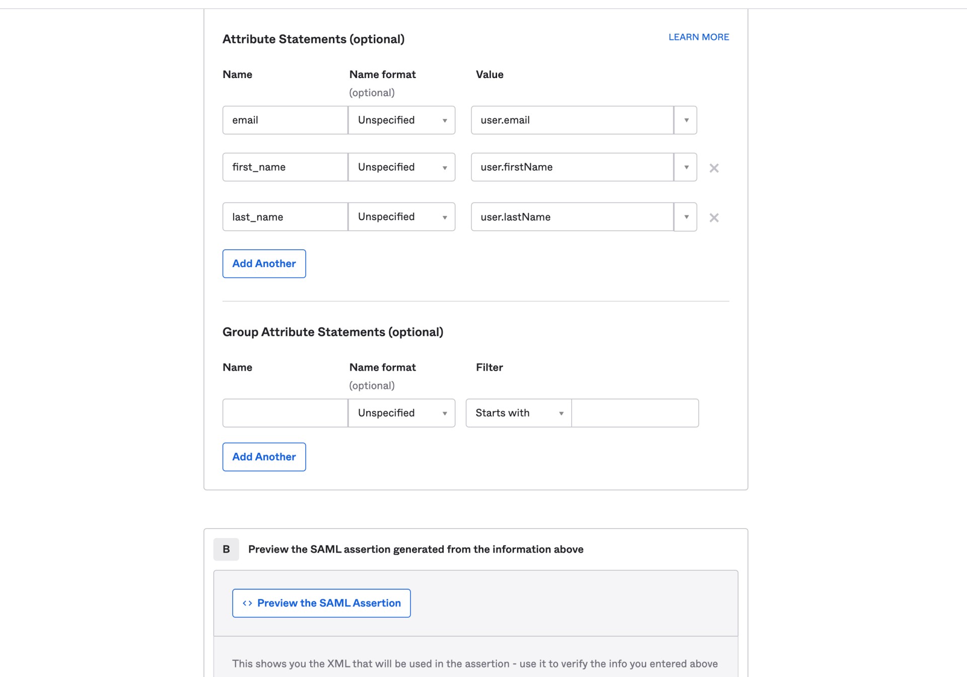Open the user.lastName value dropdown arrow
Image resolution: width=967 pixels, height=677 pixels.
point(685,217)
